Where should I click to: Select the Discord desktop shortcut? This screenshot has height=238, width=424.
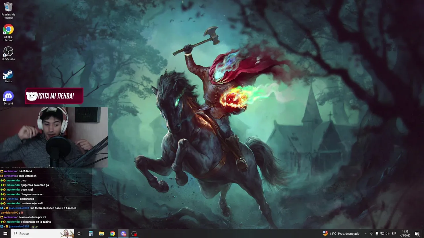(8, 98)
